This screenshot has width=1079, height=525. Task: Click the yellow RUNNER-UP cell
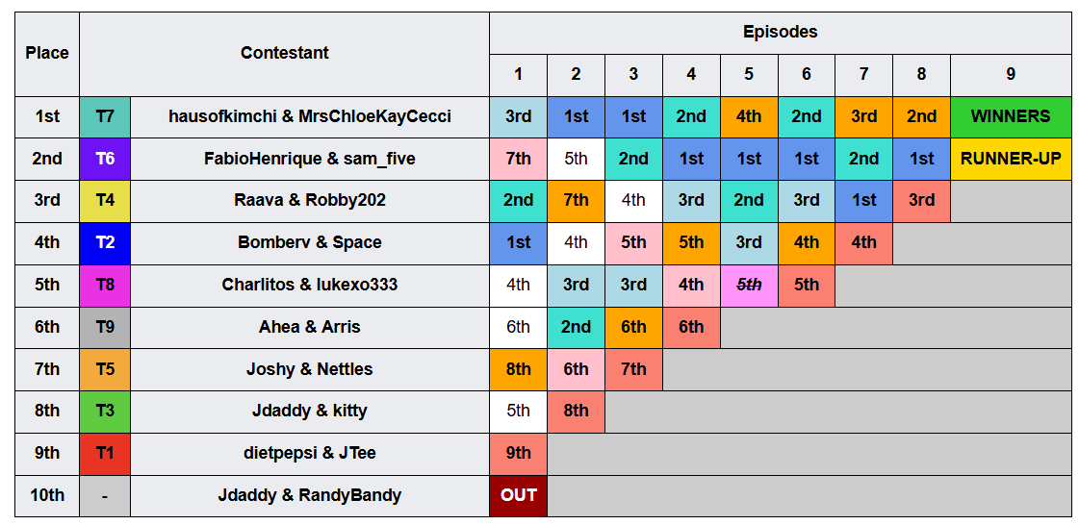click(x=1011, y=159)
